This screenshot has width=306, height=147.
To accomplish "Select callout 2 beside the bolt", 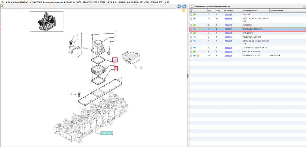I will click(x=71, y=94).
